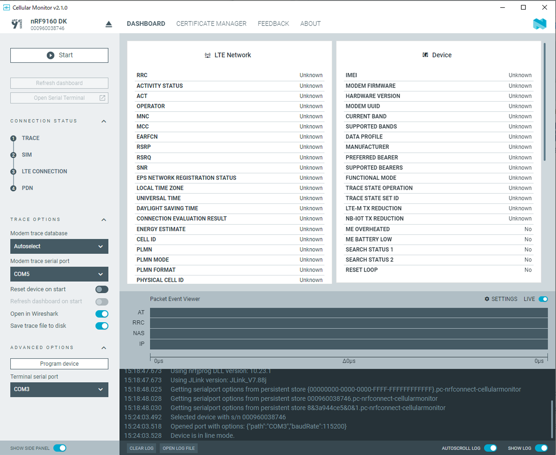The width and height of the screenshot is (556, 455).
Task: Click the external link icon on Open Serial Terminal
Action: 102,98
